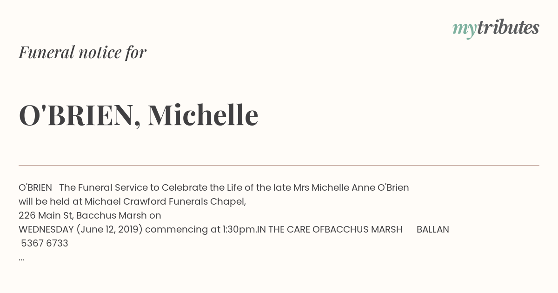Click the "226 Main St, Bacchus Marsh" address
Image resolution: width=558 pixels, height=293 pixels.
click(x=83, y=215)
